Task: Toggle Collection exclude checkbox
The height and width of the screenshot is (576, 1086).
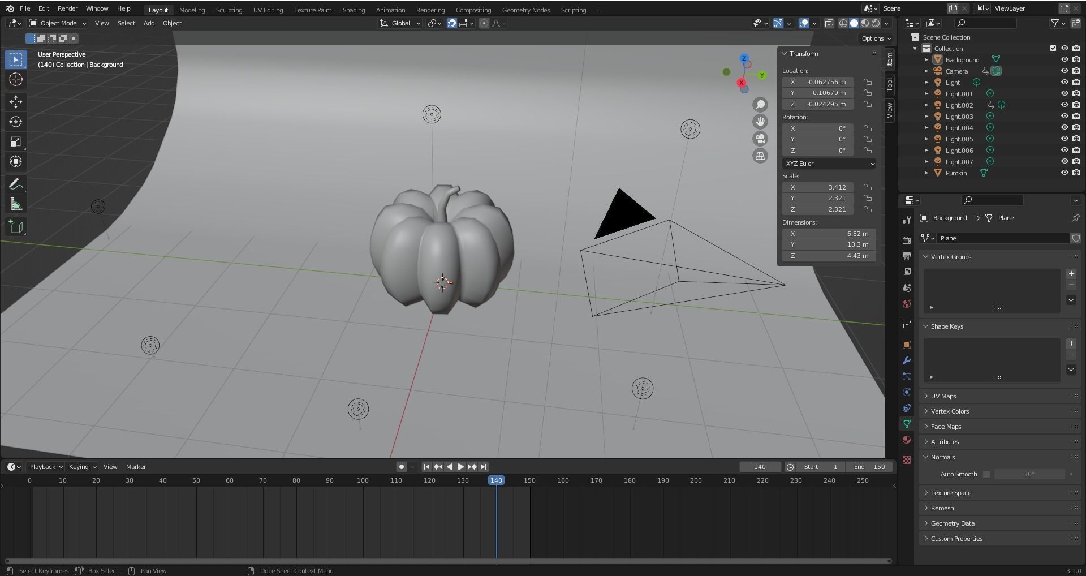Action: pyautogui.click(x=1053, y=49)
